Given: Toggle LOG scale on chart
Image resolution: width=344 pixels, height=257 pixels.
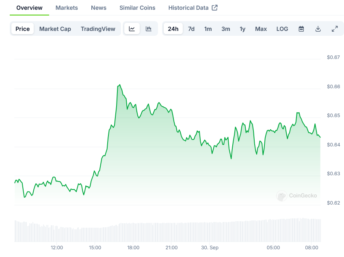Looking at the screenshot, I should click(x=282, y=29).
